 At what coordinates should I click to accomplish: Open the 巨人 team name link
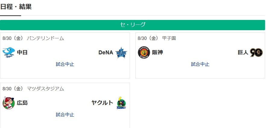pyautogui.click(x=243, y=53)
